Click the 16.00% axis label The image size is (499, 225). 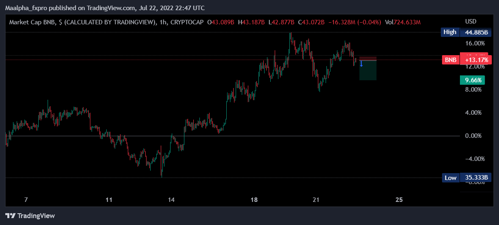click(475, 43)
